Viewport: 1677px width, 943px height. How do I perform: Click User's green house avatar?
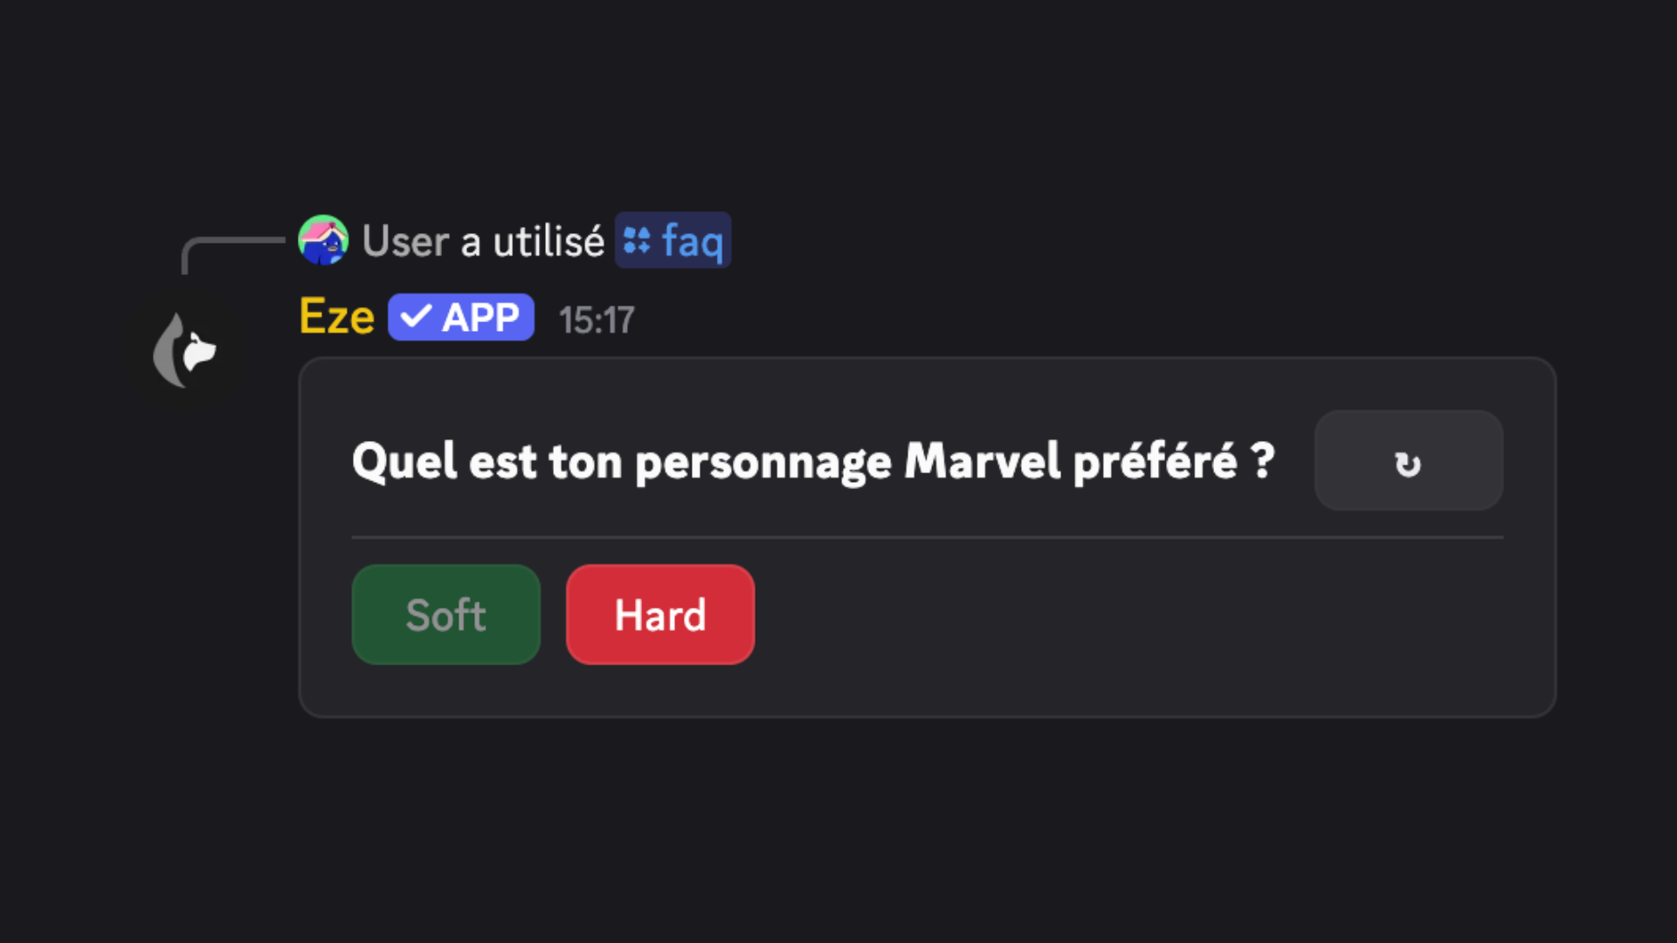(x=324, y=239)
